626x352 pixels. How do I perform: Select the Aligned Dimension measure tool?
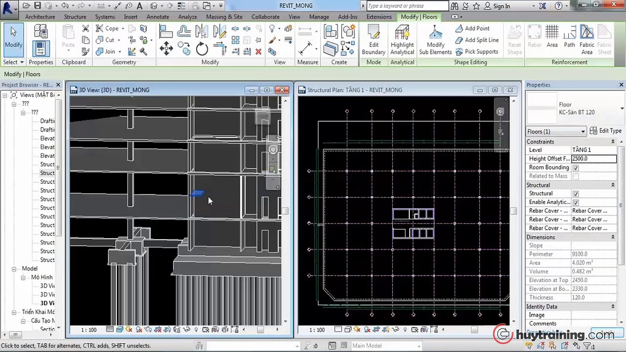[305, 48]
